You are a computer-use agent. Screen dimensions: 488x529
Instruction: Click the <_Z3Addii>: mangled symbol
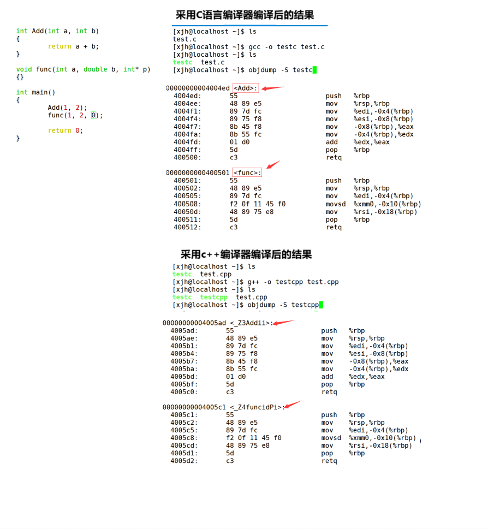click(251, 323)
